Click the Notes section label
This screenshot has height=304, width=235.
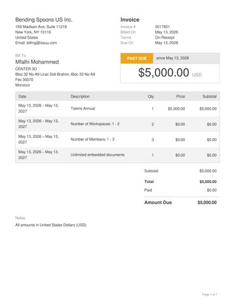[x=20, y=218]
